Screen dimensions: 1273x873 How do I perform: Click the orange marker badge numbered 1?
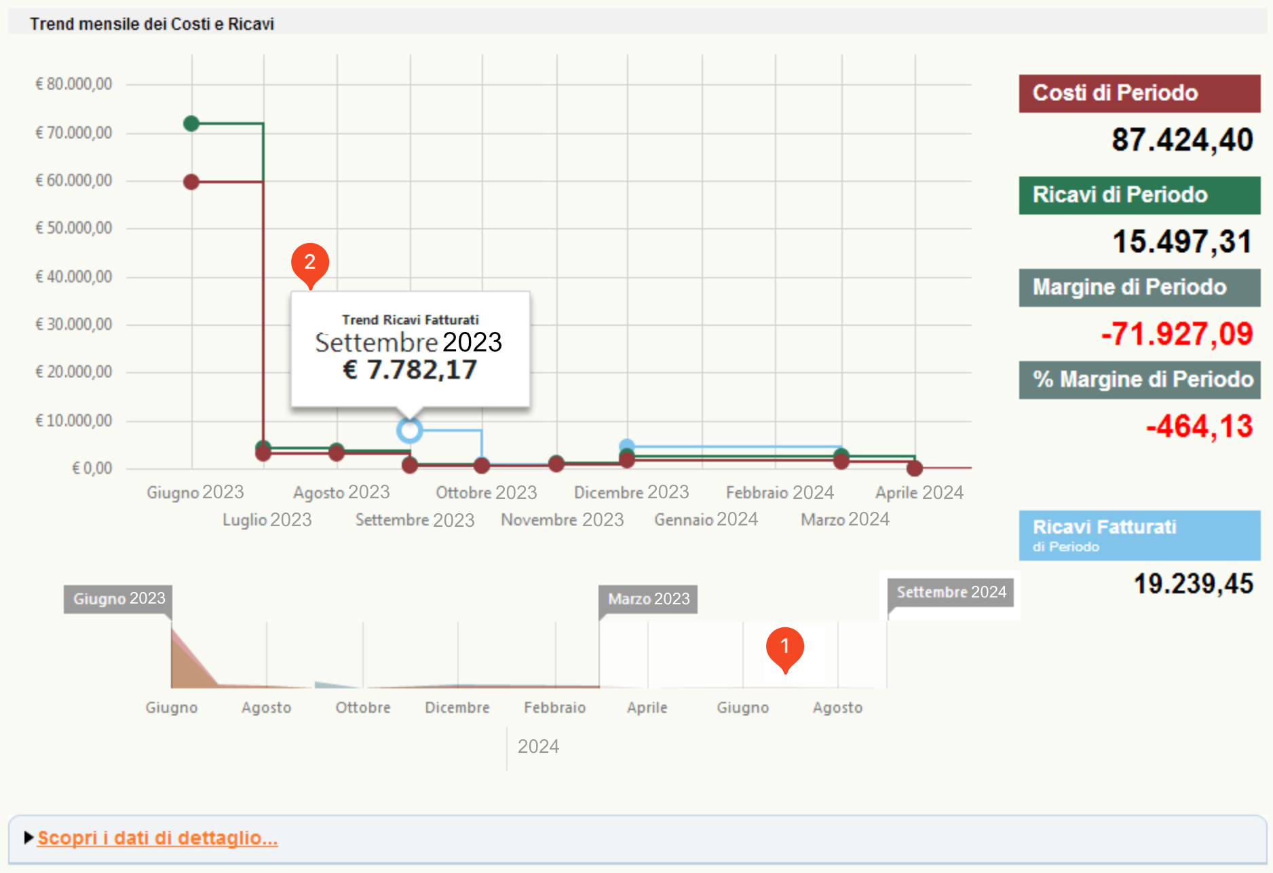point(785,648)
